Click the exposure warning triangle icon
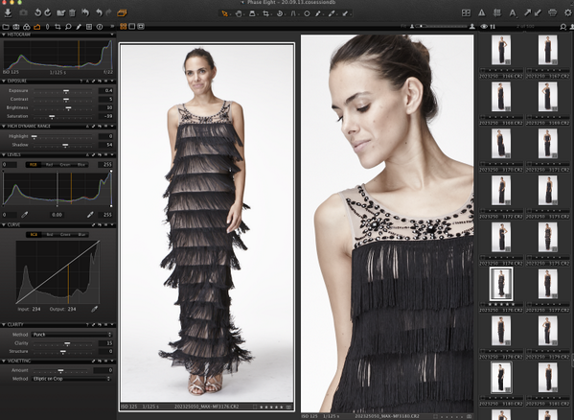 pos(482,13)
